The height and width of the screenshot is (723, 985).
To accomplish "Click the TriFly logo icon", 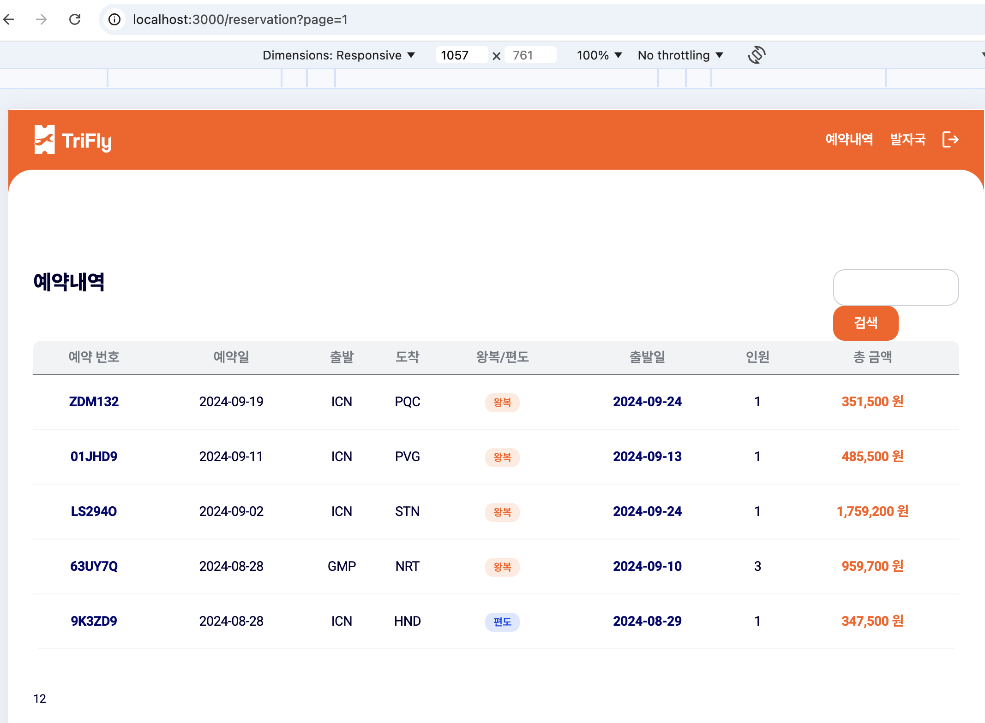I will [45, 140].
